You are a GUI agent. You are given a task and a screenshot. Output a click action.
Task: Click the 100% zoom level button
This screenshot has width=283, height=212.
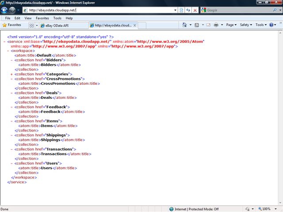pyautogui.click(x=264, y=209)
